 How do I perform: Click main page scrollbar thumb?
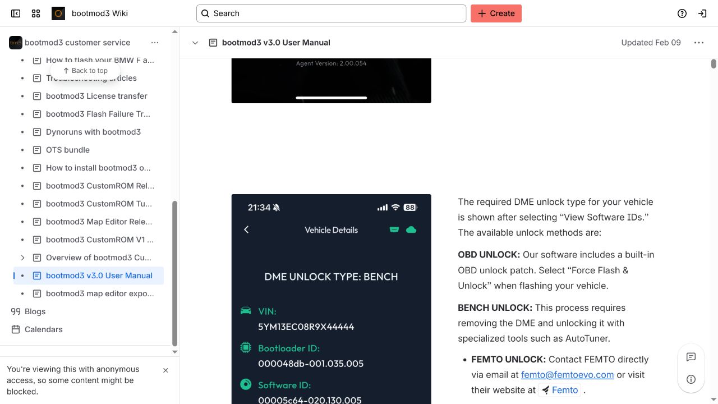[714, 64]
